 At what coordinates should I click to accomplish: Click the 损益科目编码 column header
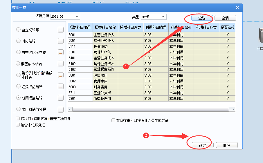[x=80, y=27]
